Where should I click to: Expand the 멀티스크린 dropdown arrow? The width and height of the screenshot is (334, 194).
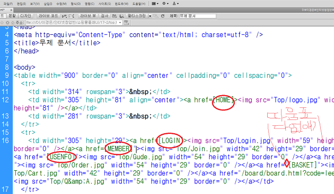coord(150,16)
